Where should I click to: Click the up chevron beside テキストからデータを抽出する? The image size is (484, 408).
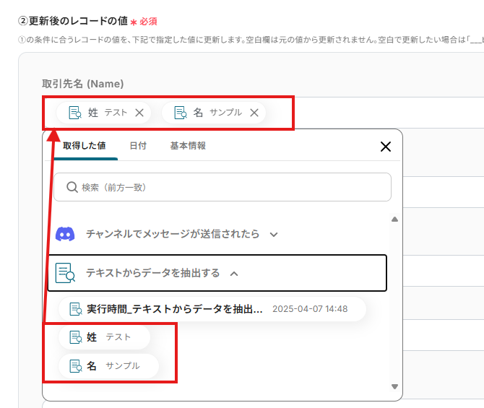coord(234,274)
